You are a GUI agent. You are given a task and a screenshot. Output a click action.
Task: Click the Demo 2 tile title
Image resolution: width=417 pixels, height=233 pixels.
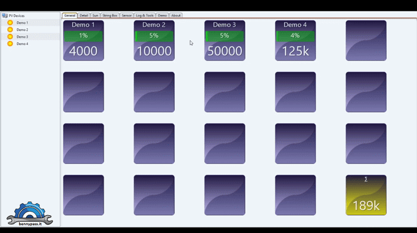coord(154,25)
